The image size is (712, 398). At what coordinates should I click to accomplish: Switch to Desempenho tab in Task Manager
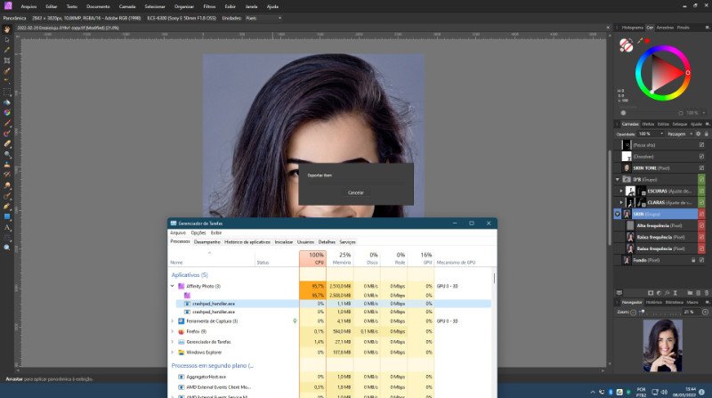tap(206, 241)
